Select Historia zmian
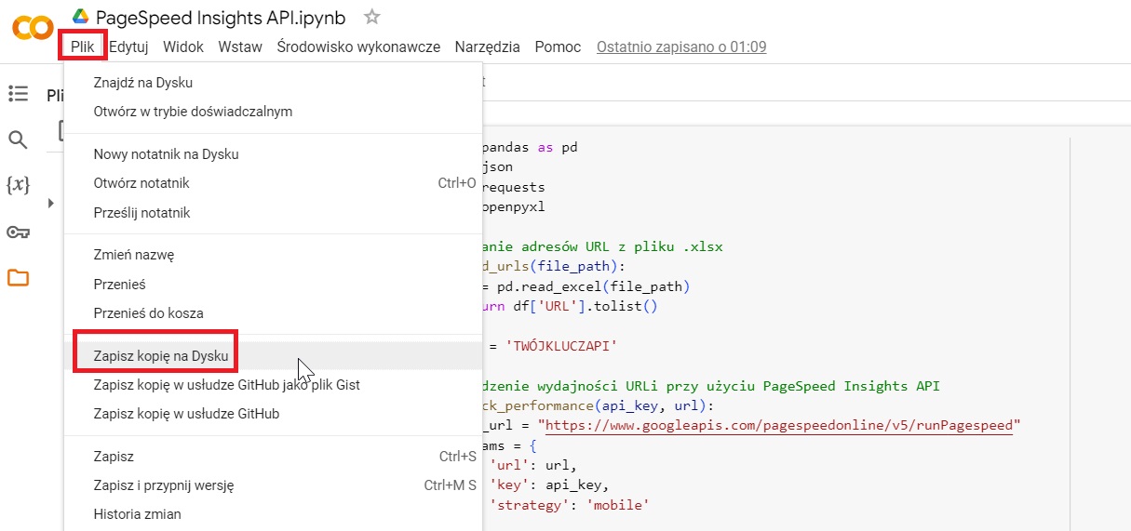The height and width of the screenshot is (531, 1131). (273, 514)
